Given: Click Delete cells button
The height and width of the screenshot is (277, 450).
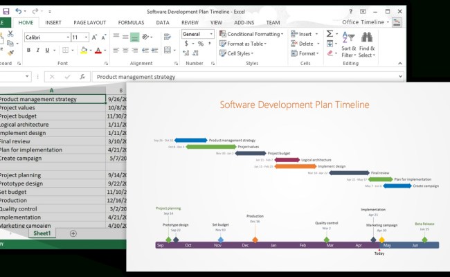Looking at the screenshot, I should coord(305,44).
